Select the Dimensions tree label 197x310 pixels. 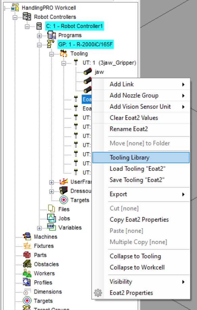48,292
